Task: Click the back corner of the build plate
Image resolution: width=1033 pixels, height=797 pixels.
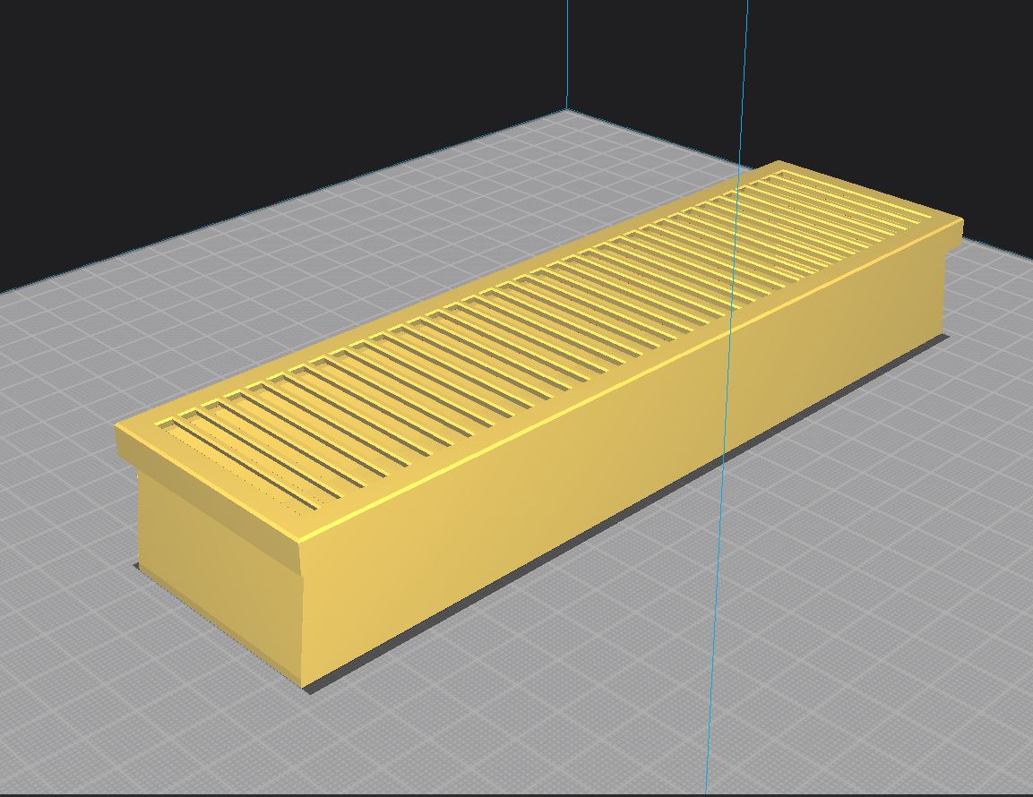Action: click(565, 113)
